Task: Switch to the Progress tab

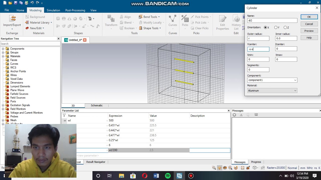Action: tap(256, 162)
